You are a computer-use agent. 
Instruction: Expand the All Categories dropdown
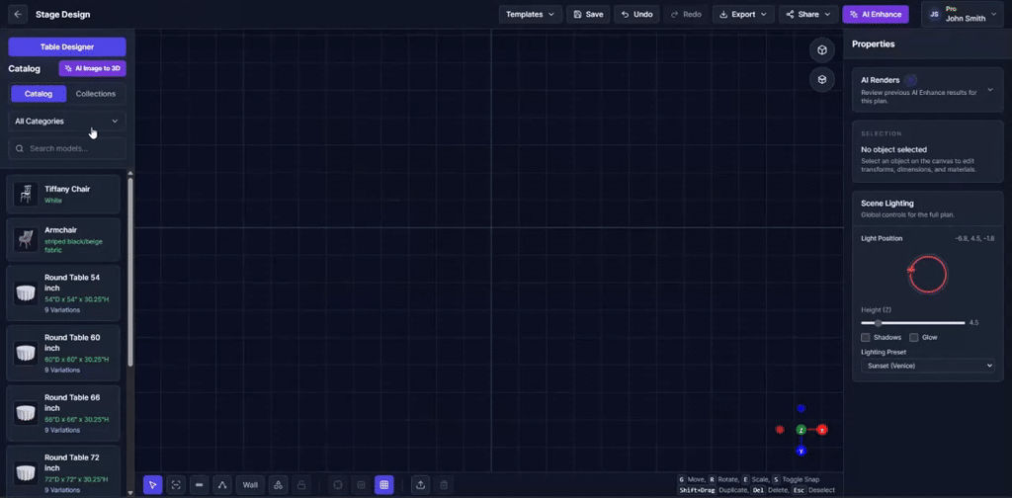pos(67,121)
